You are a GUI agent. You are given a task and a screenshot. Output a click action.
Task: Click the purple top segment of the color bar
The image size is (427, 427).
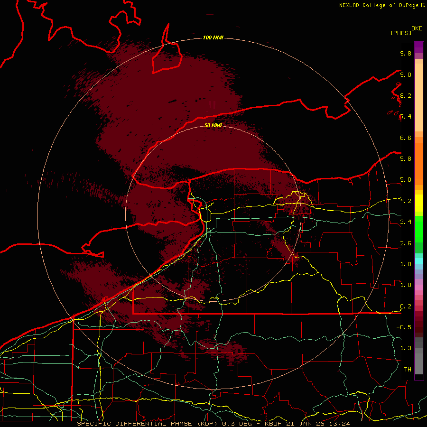point(419,47)
